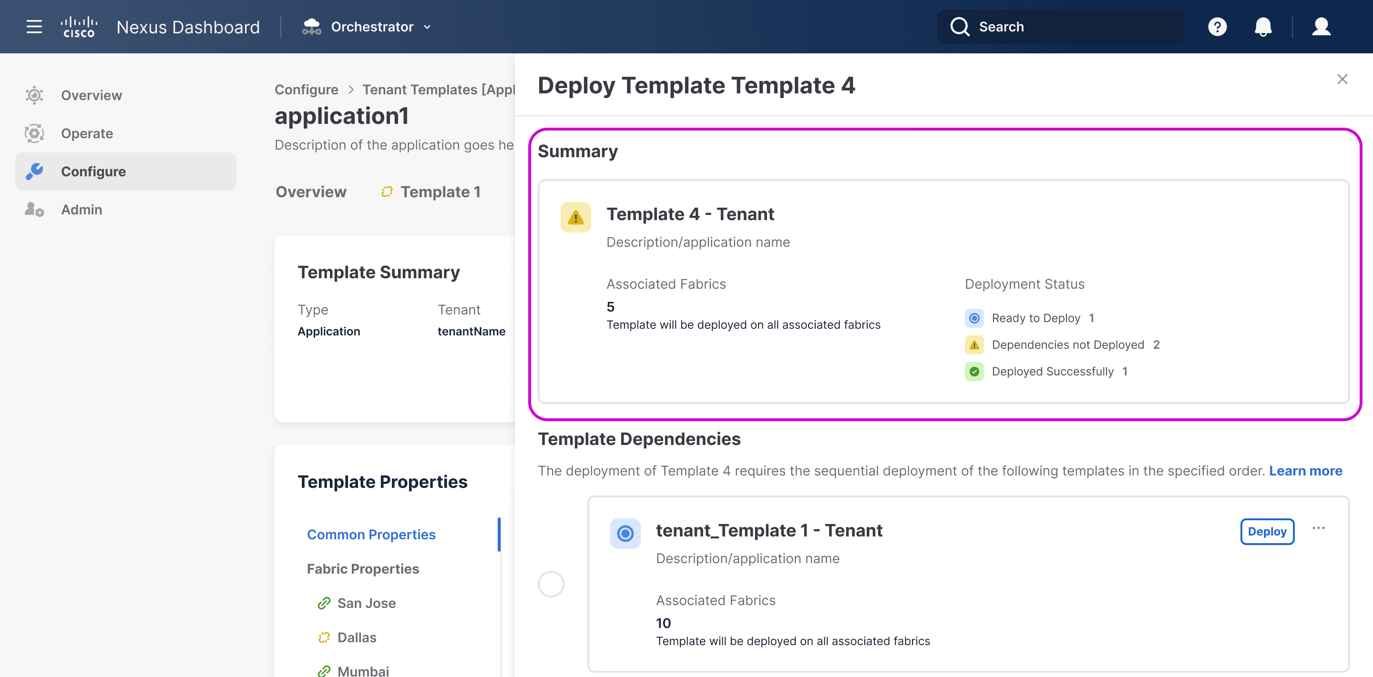Click the Application type value
Screen dimensions: 1373x677
(x=329, y=331)
